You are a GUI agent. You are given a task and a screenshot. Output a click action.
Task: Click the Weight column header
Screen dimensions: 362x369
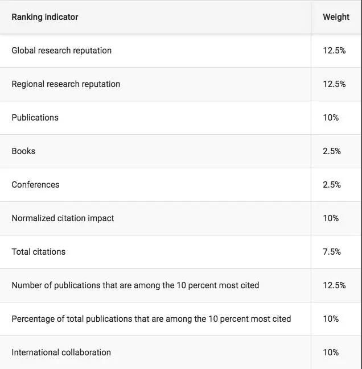336,17
